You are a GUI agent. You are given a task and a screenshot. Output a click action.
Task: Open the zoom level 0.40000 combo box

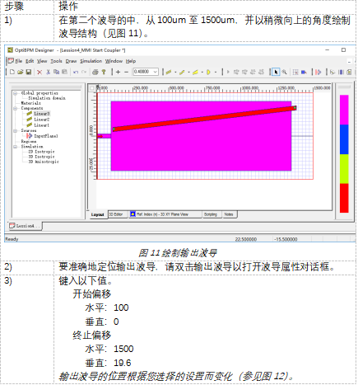click(x=146, y=72)
